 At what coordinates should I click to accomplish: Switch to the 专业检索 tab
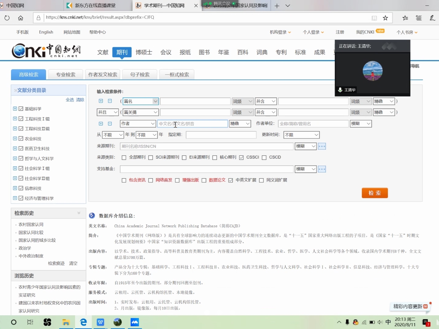coord(66,75)
